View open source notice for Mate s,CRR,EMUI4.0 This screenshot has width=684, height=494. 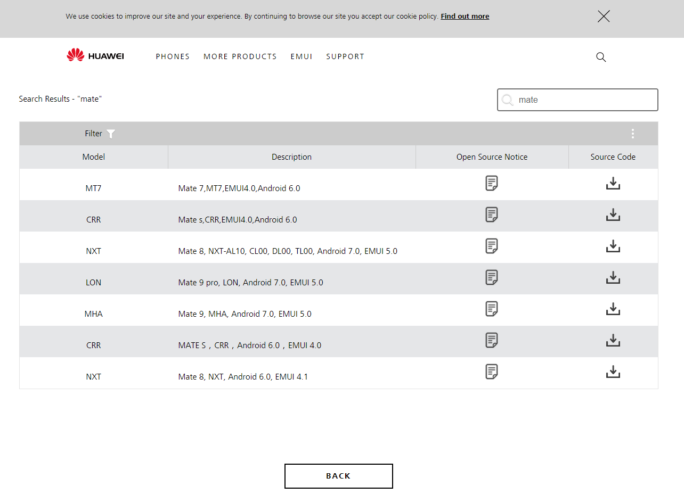pyautogui.click(x=492, y=215)
